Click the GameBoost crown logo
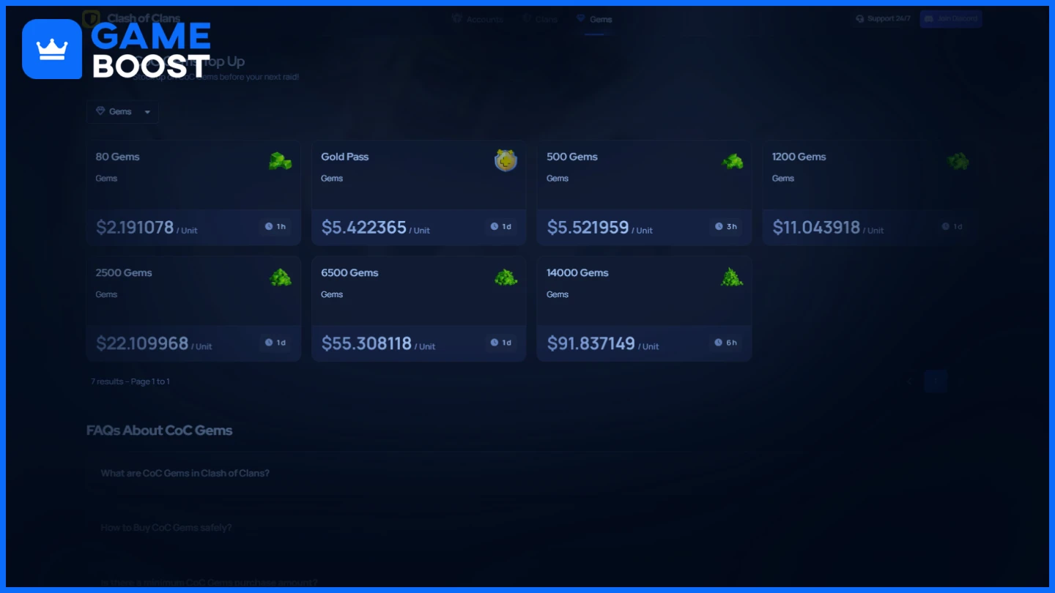Screen dimensions: 1055x593 52,49
